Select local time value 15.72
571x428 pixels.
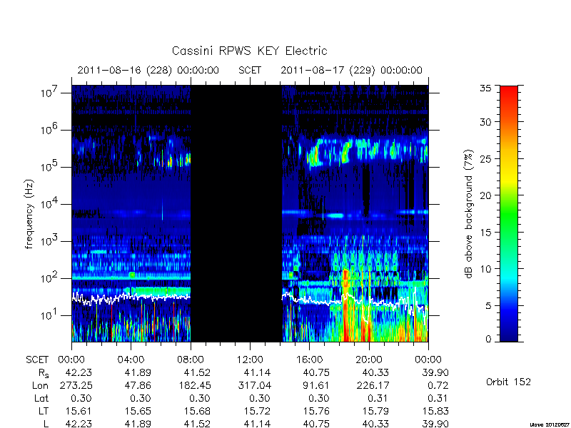[x=257, y=411]
